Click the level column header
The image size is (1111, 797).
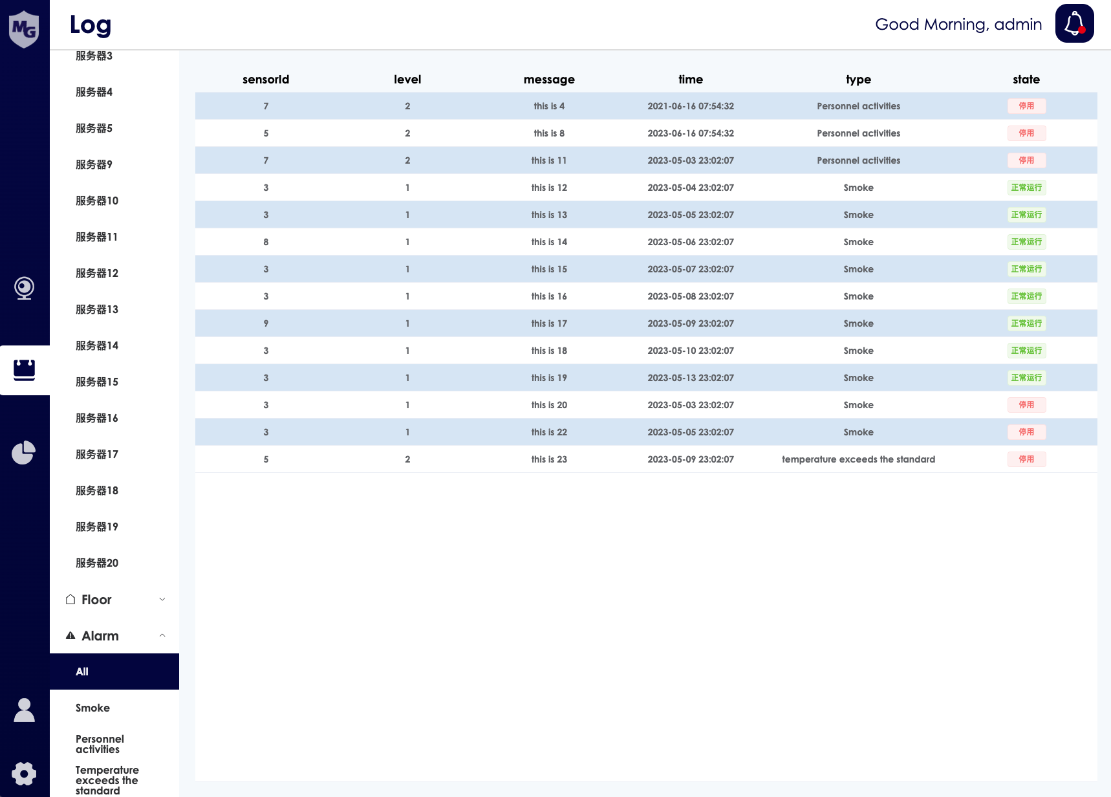(x=407, y=80)
